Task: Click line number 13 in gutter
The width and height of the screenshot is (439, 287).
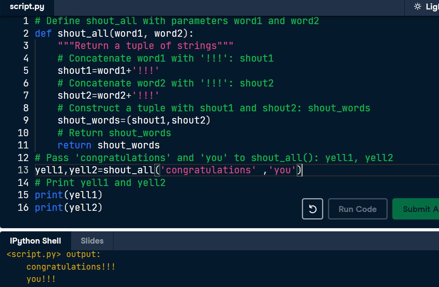Action: point(23,170)
